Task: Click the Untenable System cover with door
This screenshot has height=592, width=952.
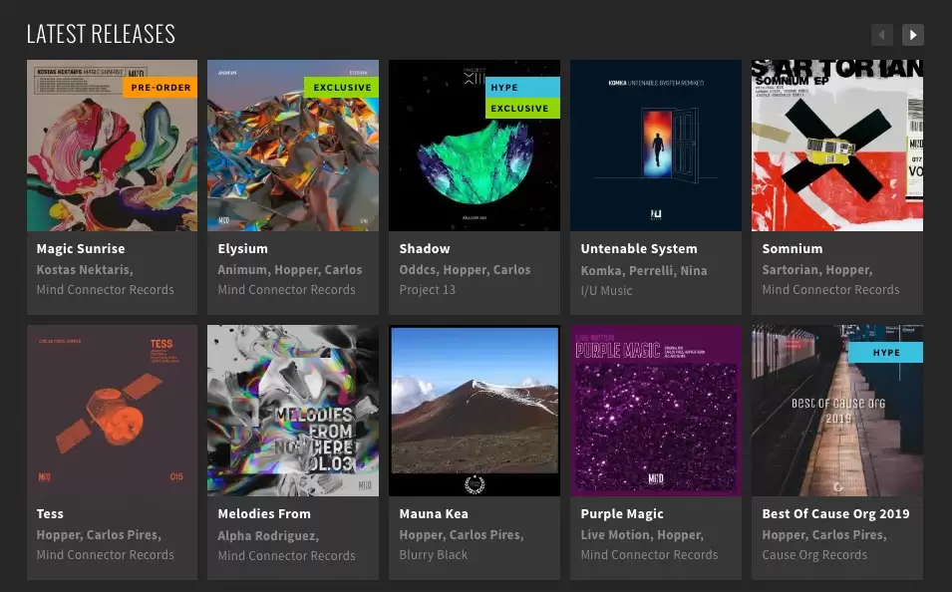Action: point(656,146)
